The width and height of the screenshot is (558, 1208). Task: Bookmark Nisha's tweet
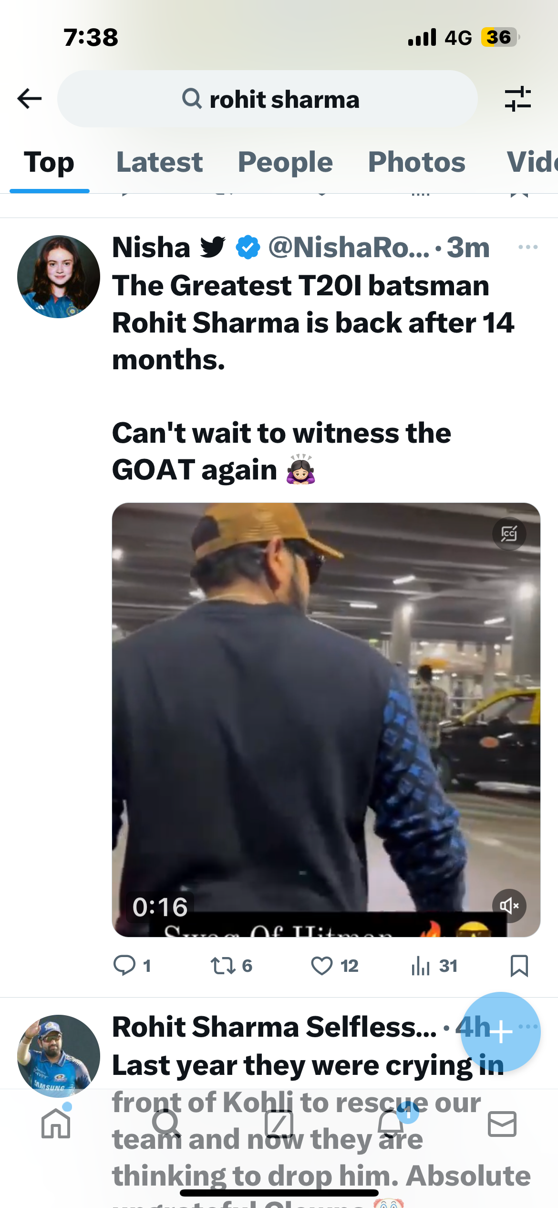(x=519, y=966)
